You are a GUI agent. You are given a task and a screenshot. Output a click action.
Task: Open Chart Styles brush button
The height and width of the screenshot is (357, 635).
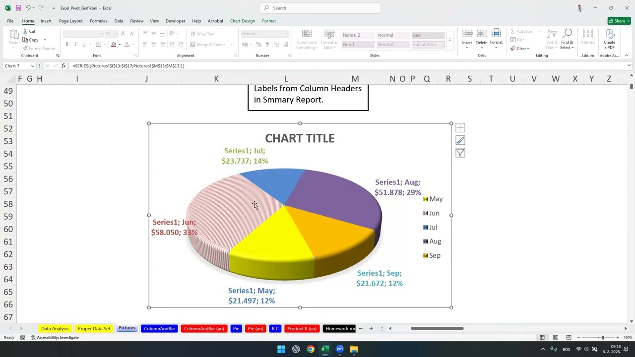(x=460, y=140)
